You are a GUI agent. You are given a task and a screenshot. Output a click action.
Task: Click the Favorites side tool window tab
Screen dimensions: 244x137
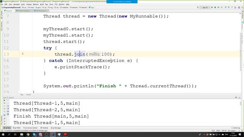[x=2, y=120]
